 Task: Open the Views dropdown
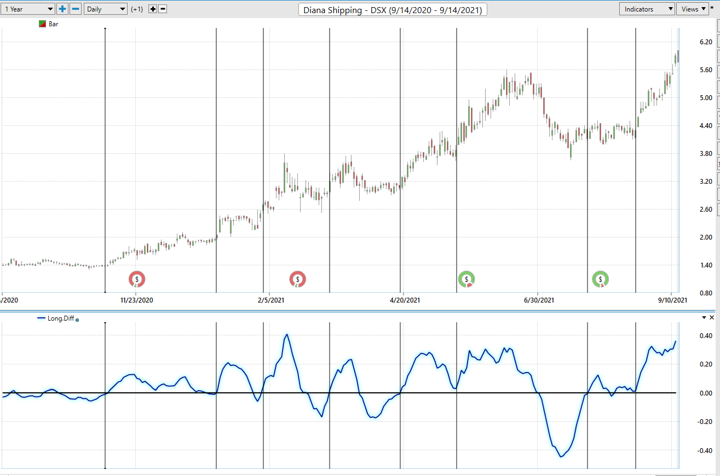click(693, 9)
